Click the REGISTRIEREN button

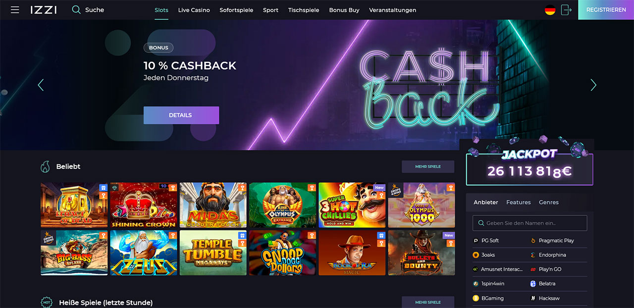tap(606, 10)
